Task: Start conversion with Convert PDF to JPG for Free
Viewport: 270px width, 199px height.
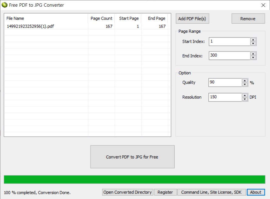Action: (132, 157)
